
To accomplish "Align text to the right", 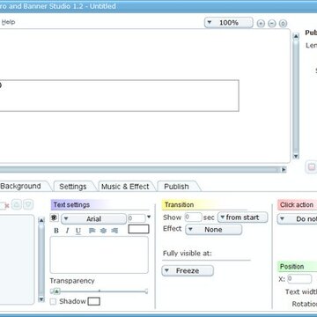I will [114, 231].
